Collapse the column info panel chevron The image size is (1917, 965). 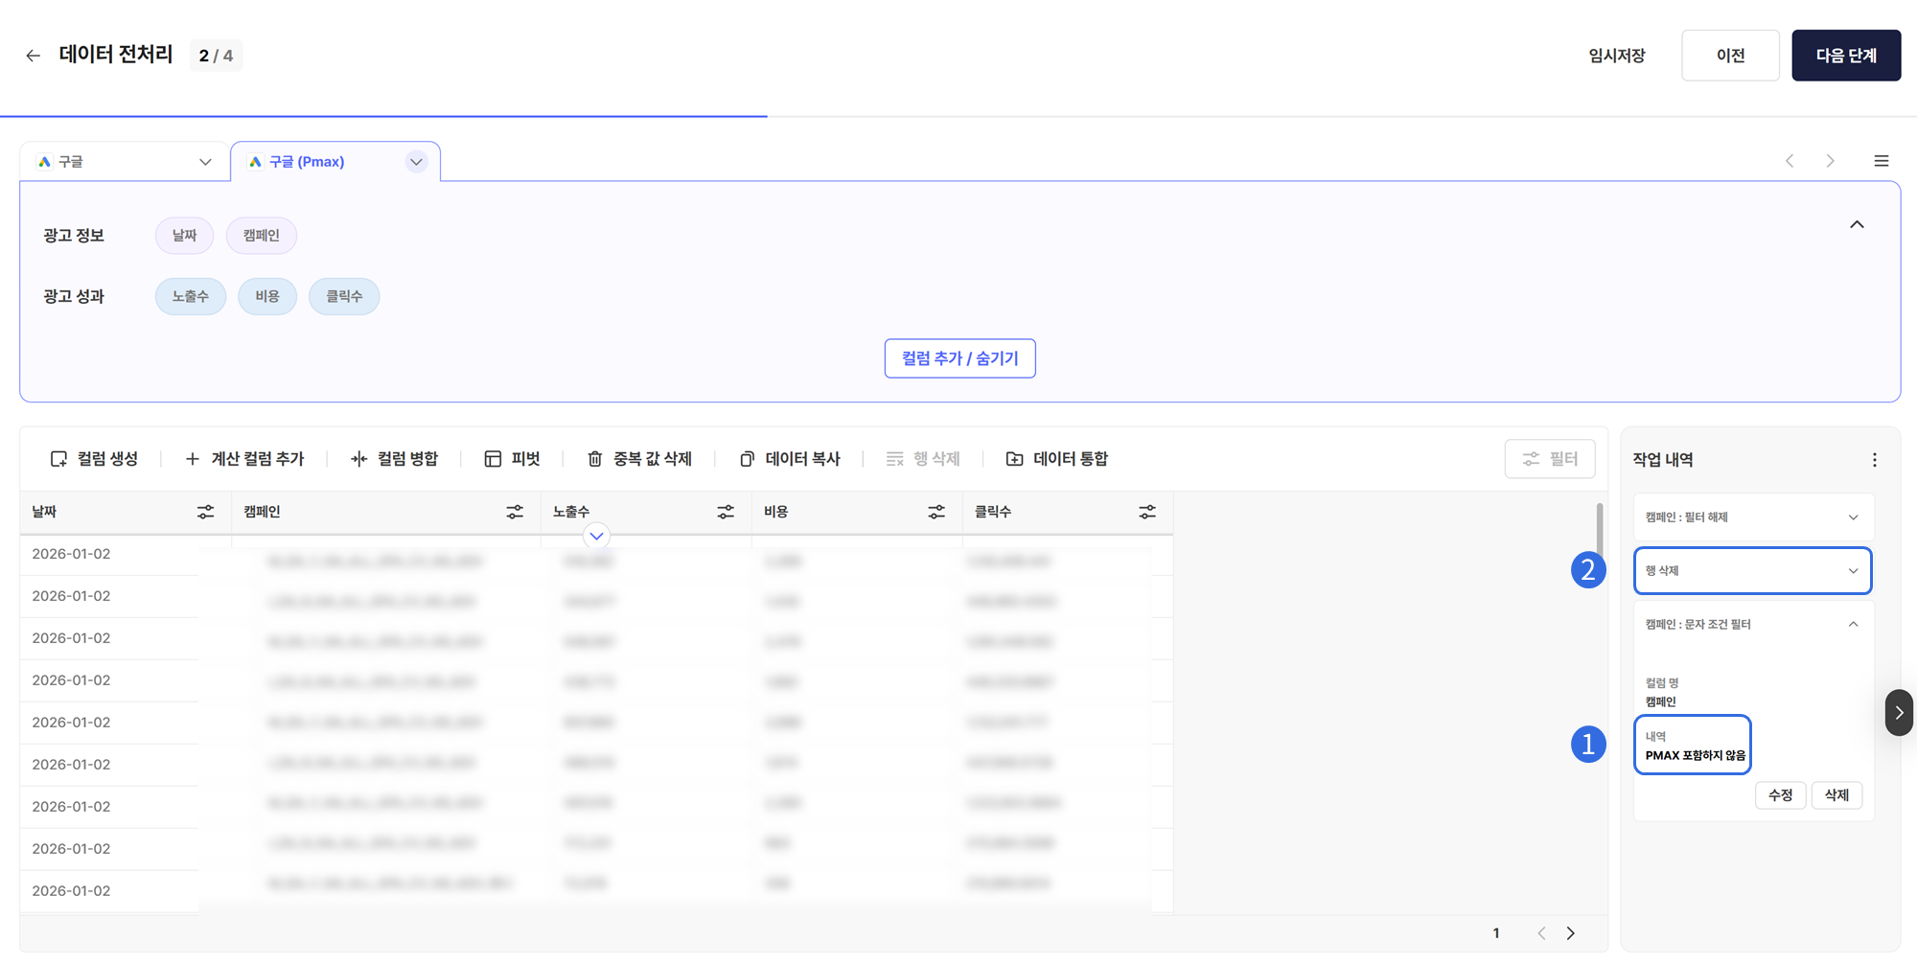pyautogui.click(x=1857, y=225)
